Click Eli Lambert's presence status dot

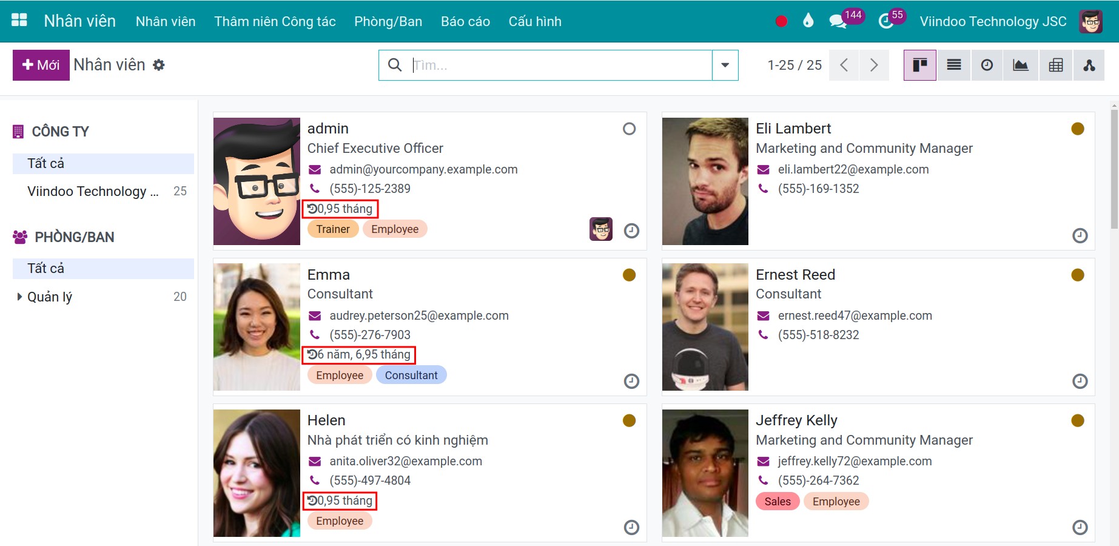pos(1078,129)
